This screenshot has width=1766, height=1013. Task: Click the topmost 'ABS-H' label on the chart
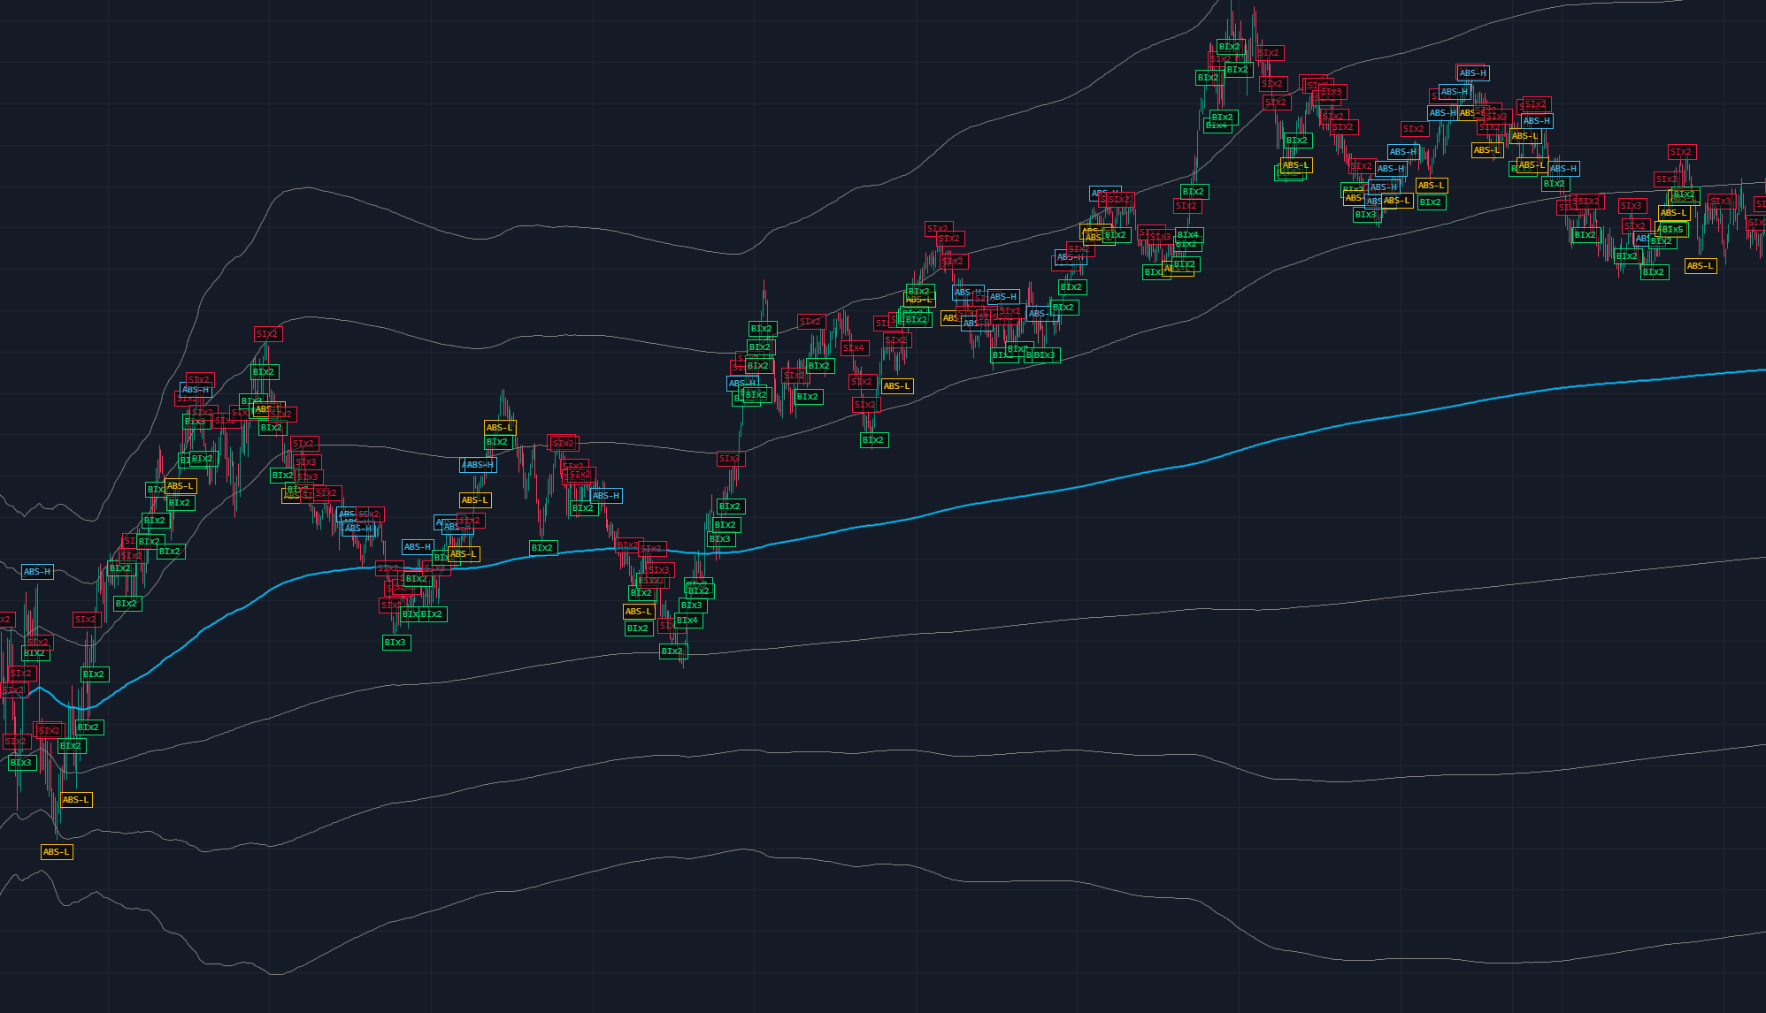[x=1473, y=73]
